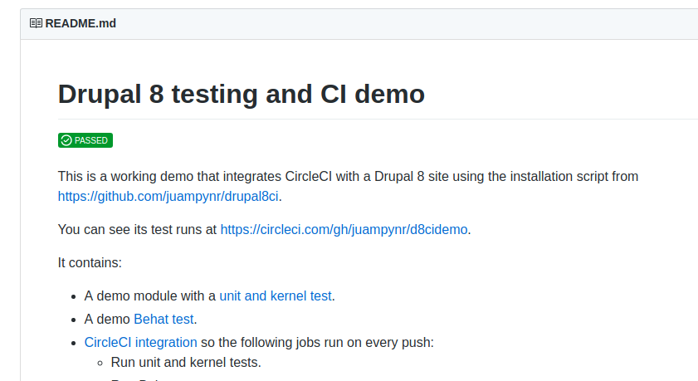
Task: Click the checkmark icon in PASSED badge
Action: coord(66,140)
